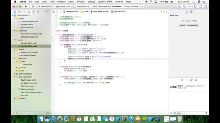Viewport: 220px width, 123px height.
Task: Toggle the Navigator panel visibility
Action: 196,6
